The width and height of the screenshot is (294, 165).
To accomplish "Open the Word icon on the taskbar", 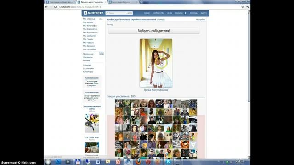I will [98, 162].
